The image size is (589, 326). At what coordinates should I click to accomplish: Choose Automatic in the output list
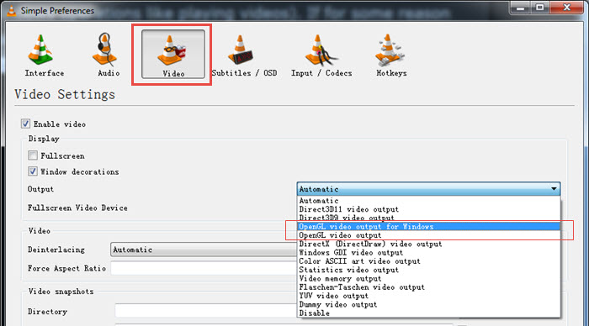pyautogui.click(x=428, y=201)
